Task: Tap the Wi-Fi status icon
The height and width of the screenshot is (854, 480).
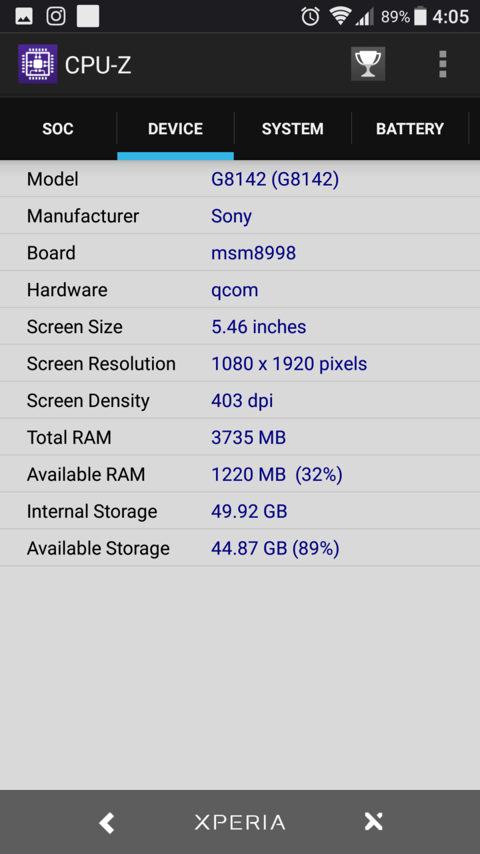Action: pyautogui.click(x=341, y=17)
